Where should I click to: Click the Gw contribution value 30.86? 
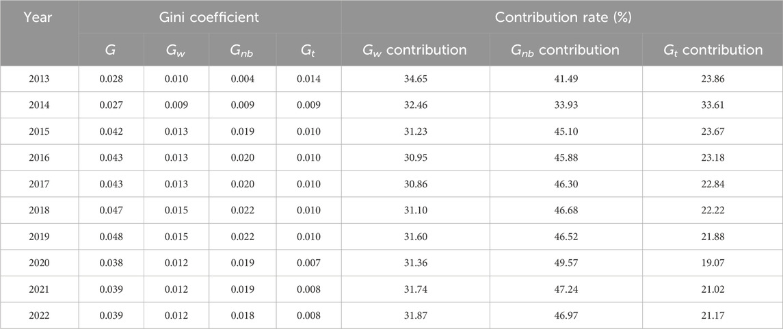(x=416, y=184)
